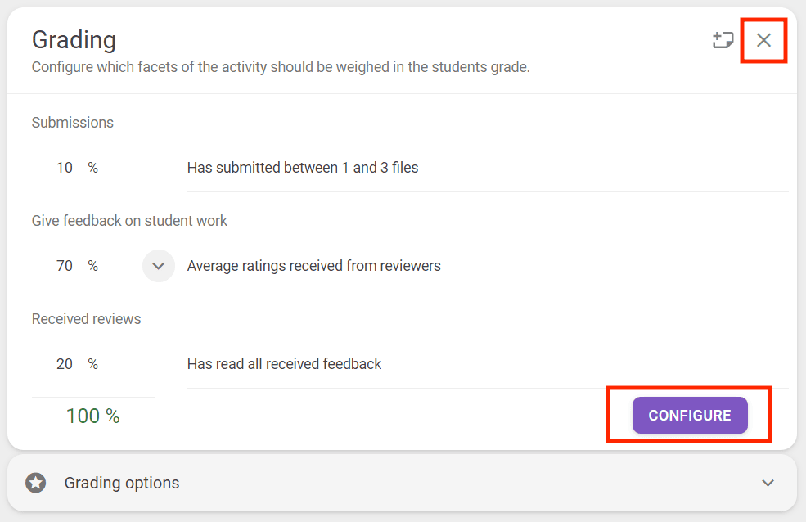Click the Received reviews heading

(86, 319)
